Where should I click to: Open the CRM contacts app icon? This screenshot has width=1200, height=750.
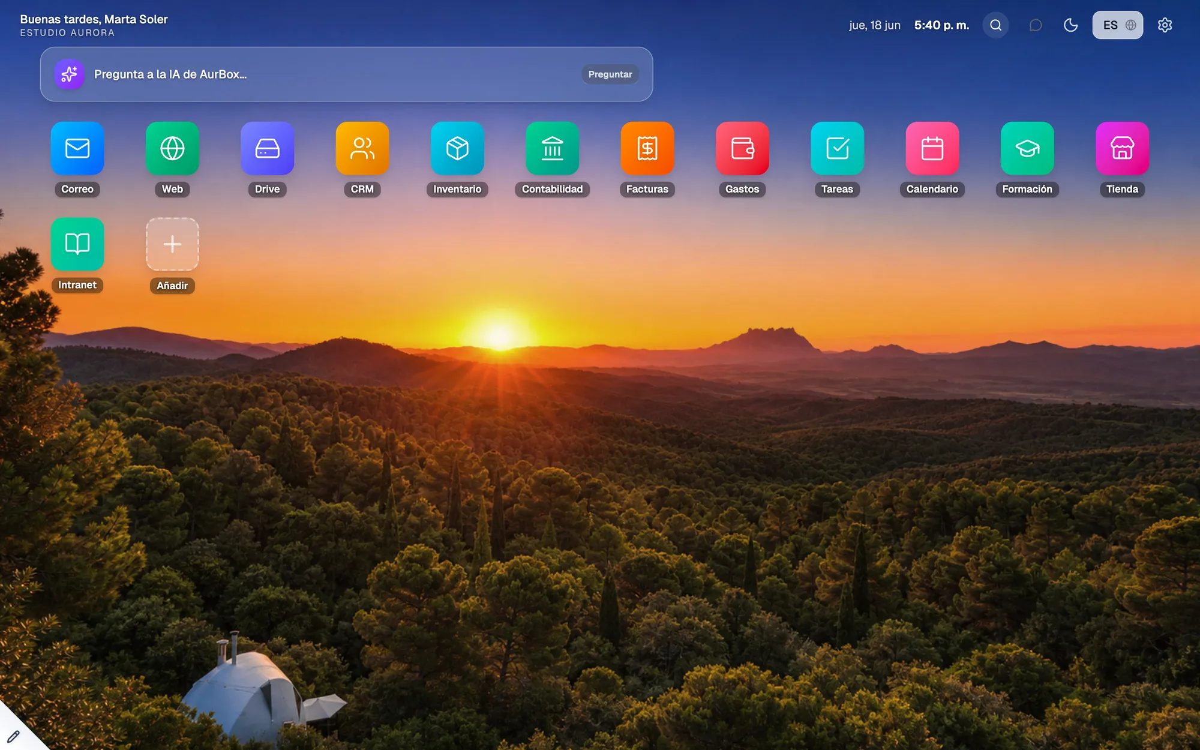tap(362, 148)
